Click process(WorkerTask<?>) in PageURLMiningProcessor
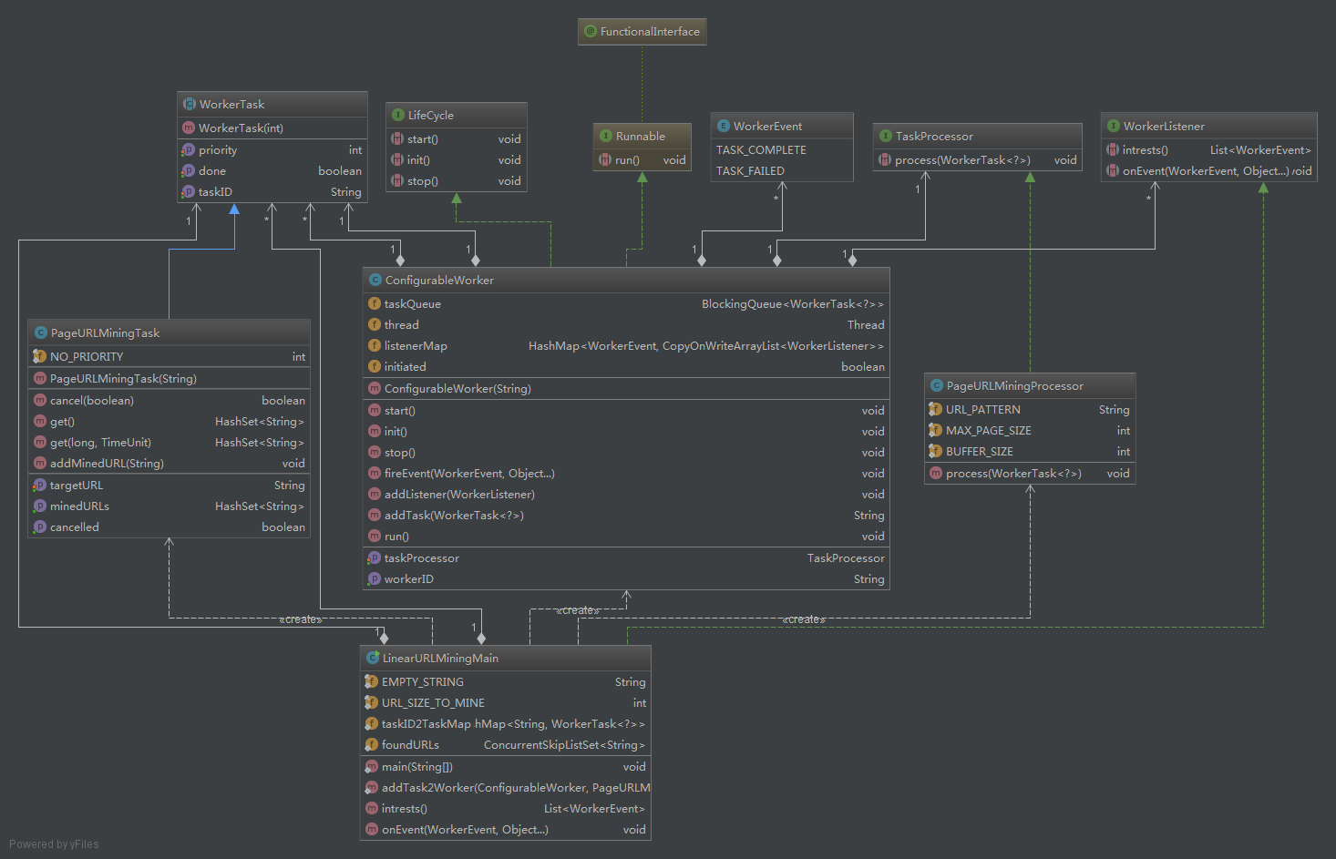 click(x=1030, y=473)
